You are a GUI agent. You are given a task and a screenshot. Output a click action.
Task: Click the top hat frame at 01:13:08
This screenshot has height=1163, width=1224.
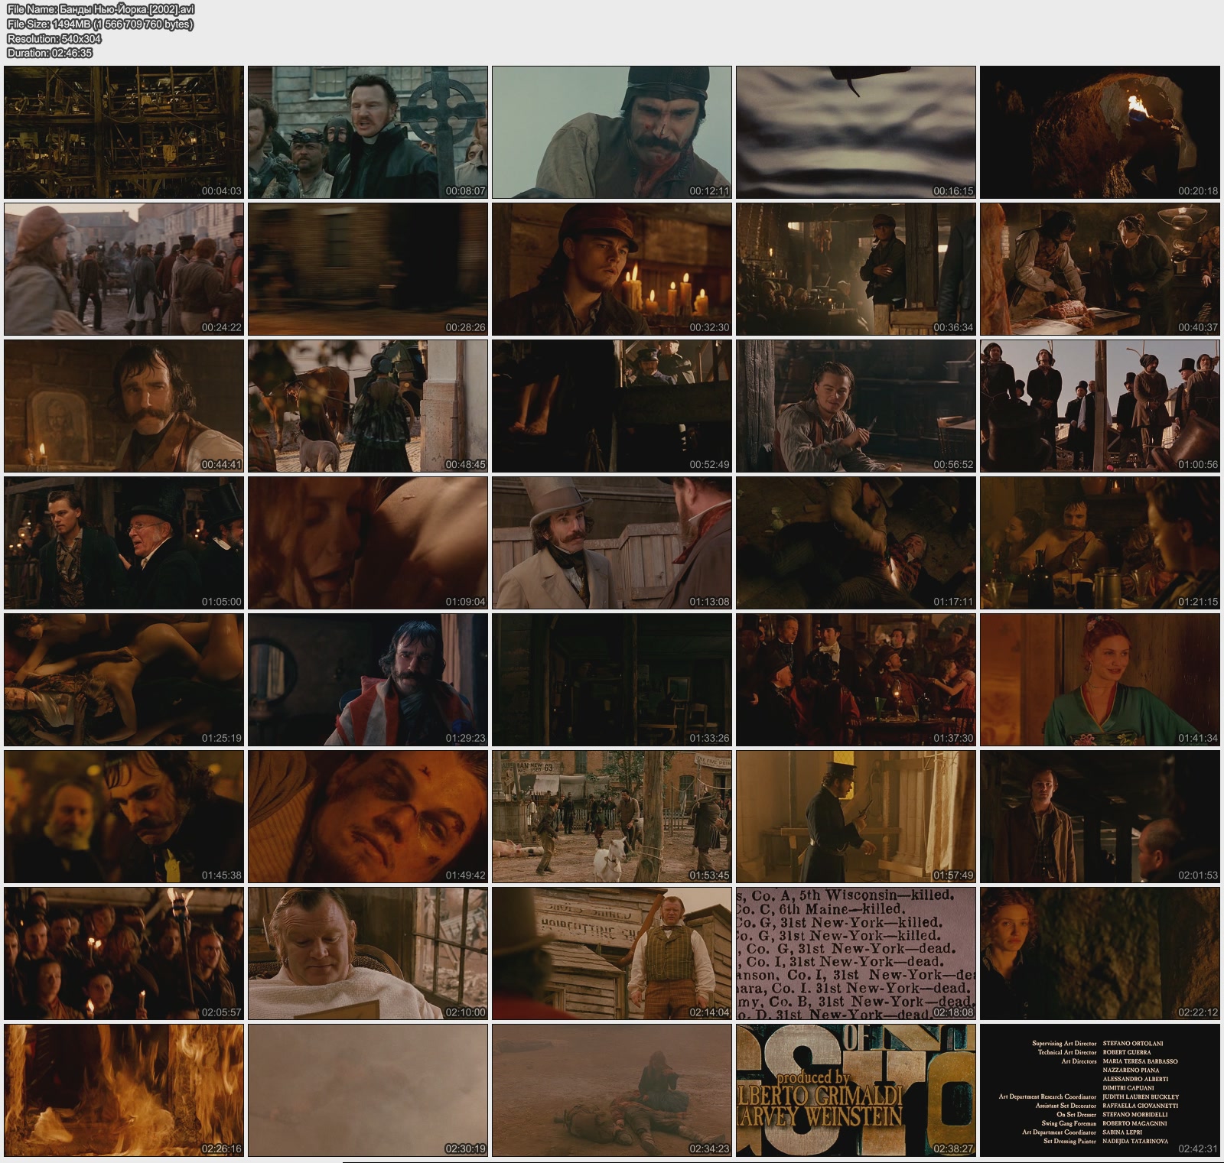[x=611, y=543]
